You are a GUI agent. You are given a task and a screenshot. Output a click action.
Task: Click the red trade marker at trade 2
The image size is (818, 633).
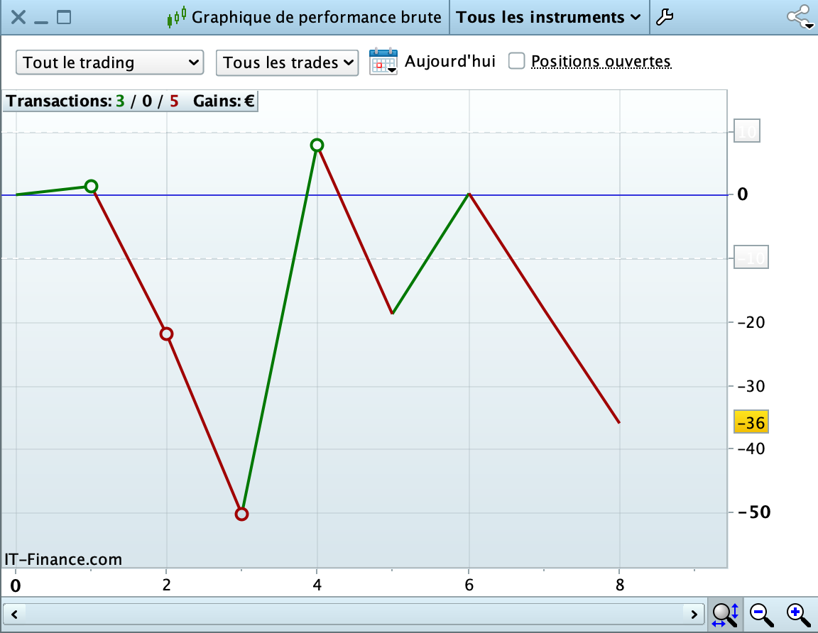(x=166, y=334)
